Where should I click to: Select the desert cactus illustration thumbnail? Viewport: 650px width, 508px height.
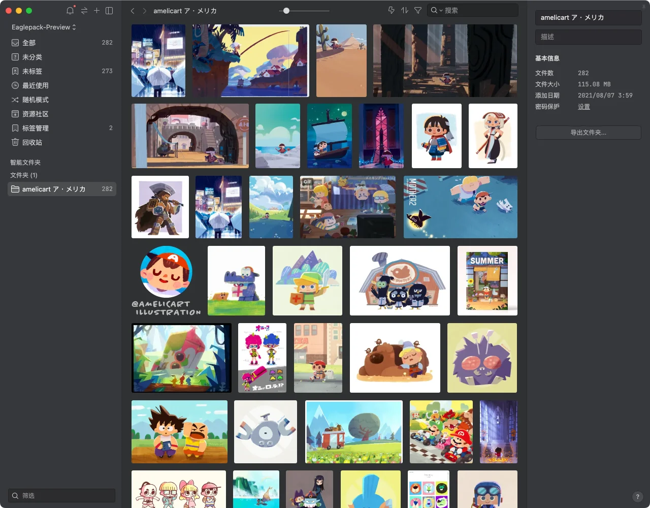point(341,60)
